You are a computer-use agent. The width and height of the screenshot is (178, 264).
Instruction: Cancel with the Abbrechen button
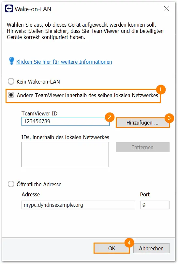151,248
